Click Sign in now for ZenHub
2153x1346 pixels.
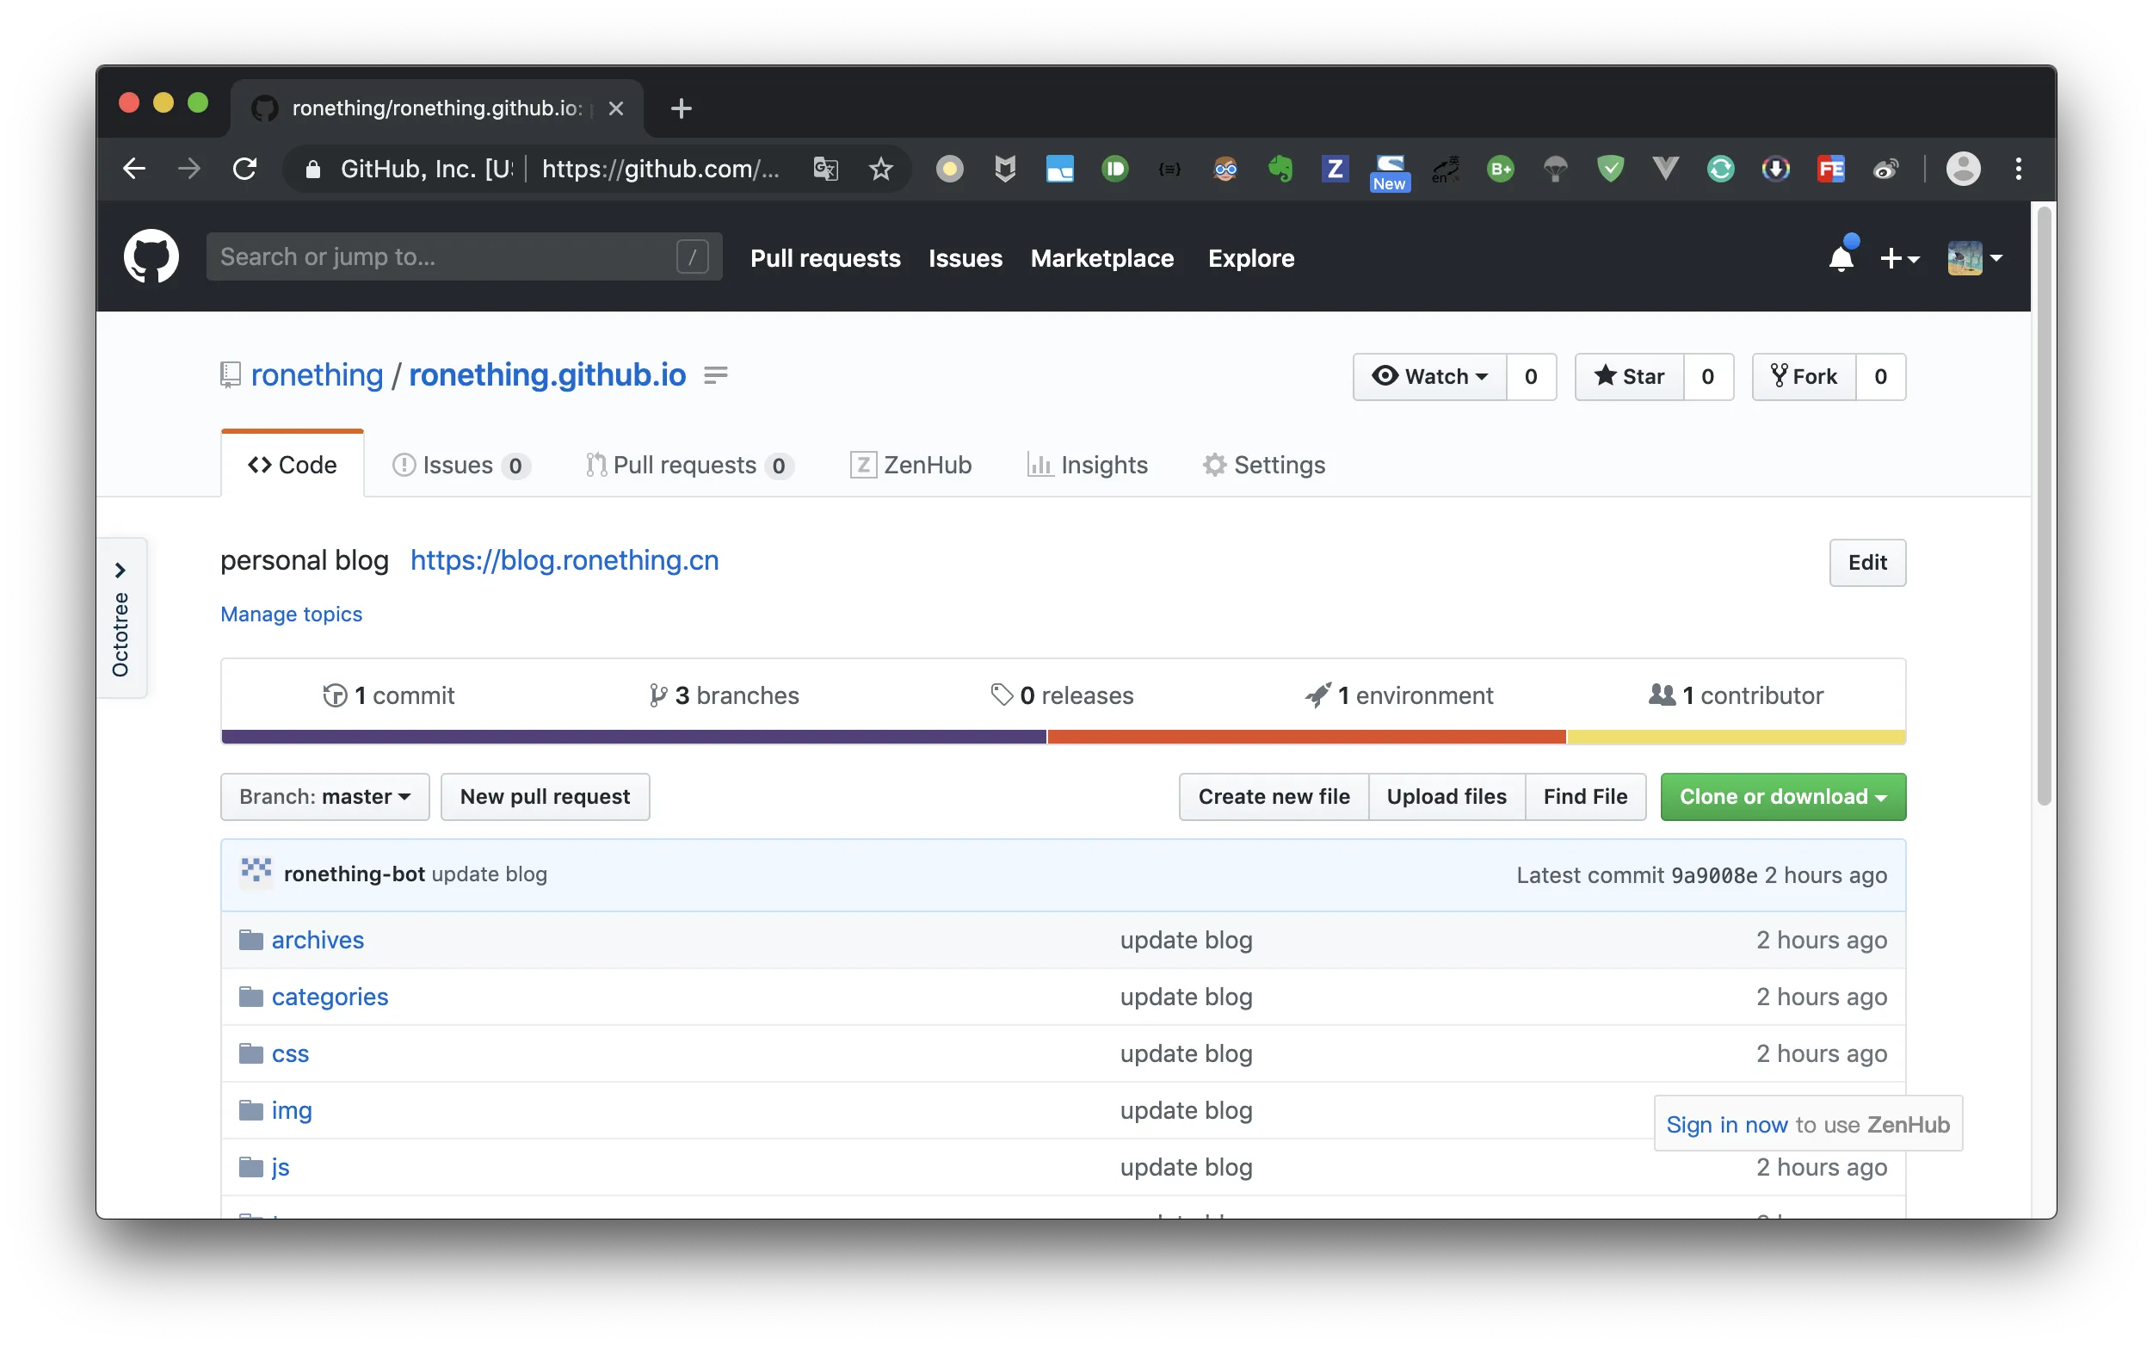click(x=1727, y=1124)
